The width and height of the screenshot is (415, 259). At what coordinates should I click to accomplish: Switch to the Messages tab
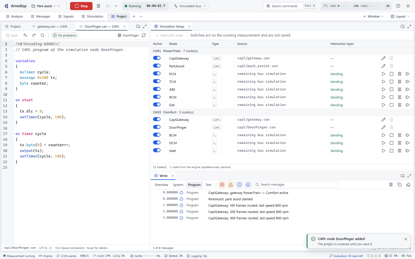pyautogui.click(x=40, y=16)
